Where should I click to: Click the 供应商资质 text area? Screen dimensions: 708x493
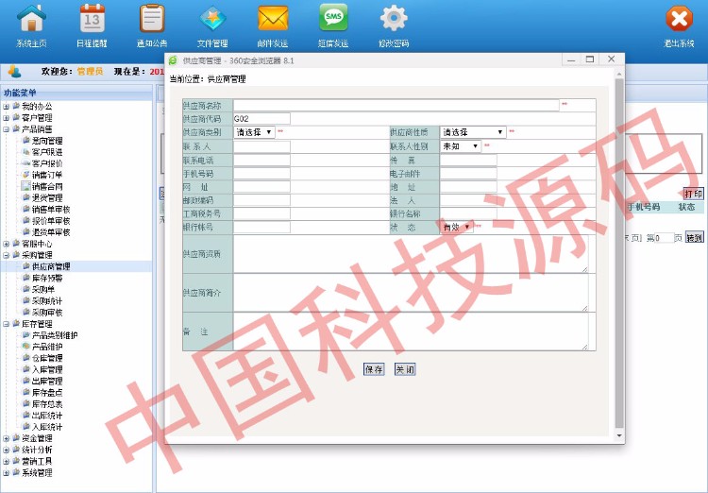click(411, 253)
